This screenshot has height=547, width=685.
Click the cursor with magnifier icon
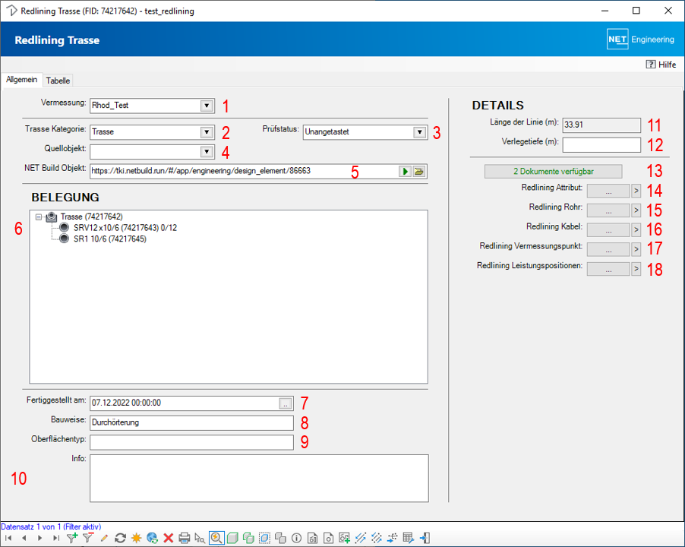(x=200, y=538)
